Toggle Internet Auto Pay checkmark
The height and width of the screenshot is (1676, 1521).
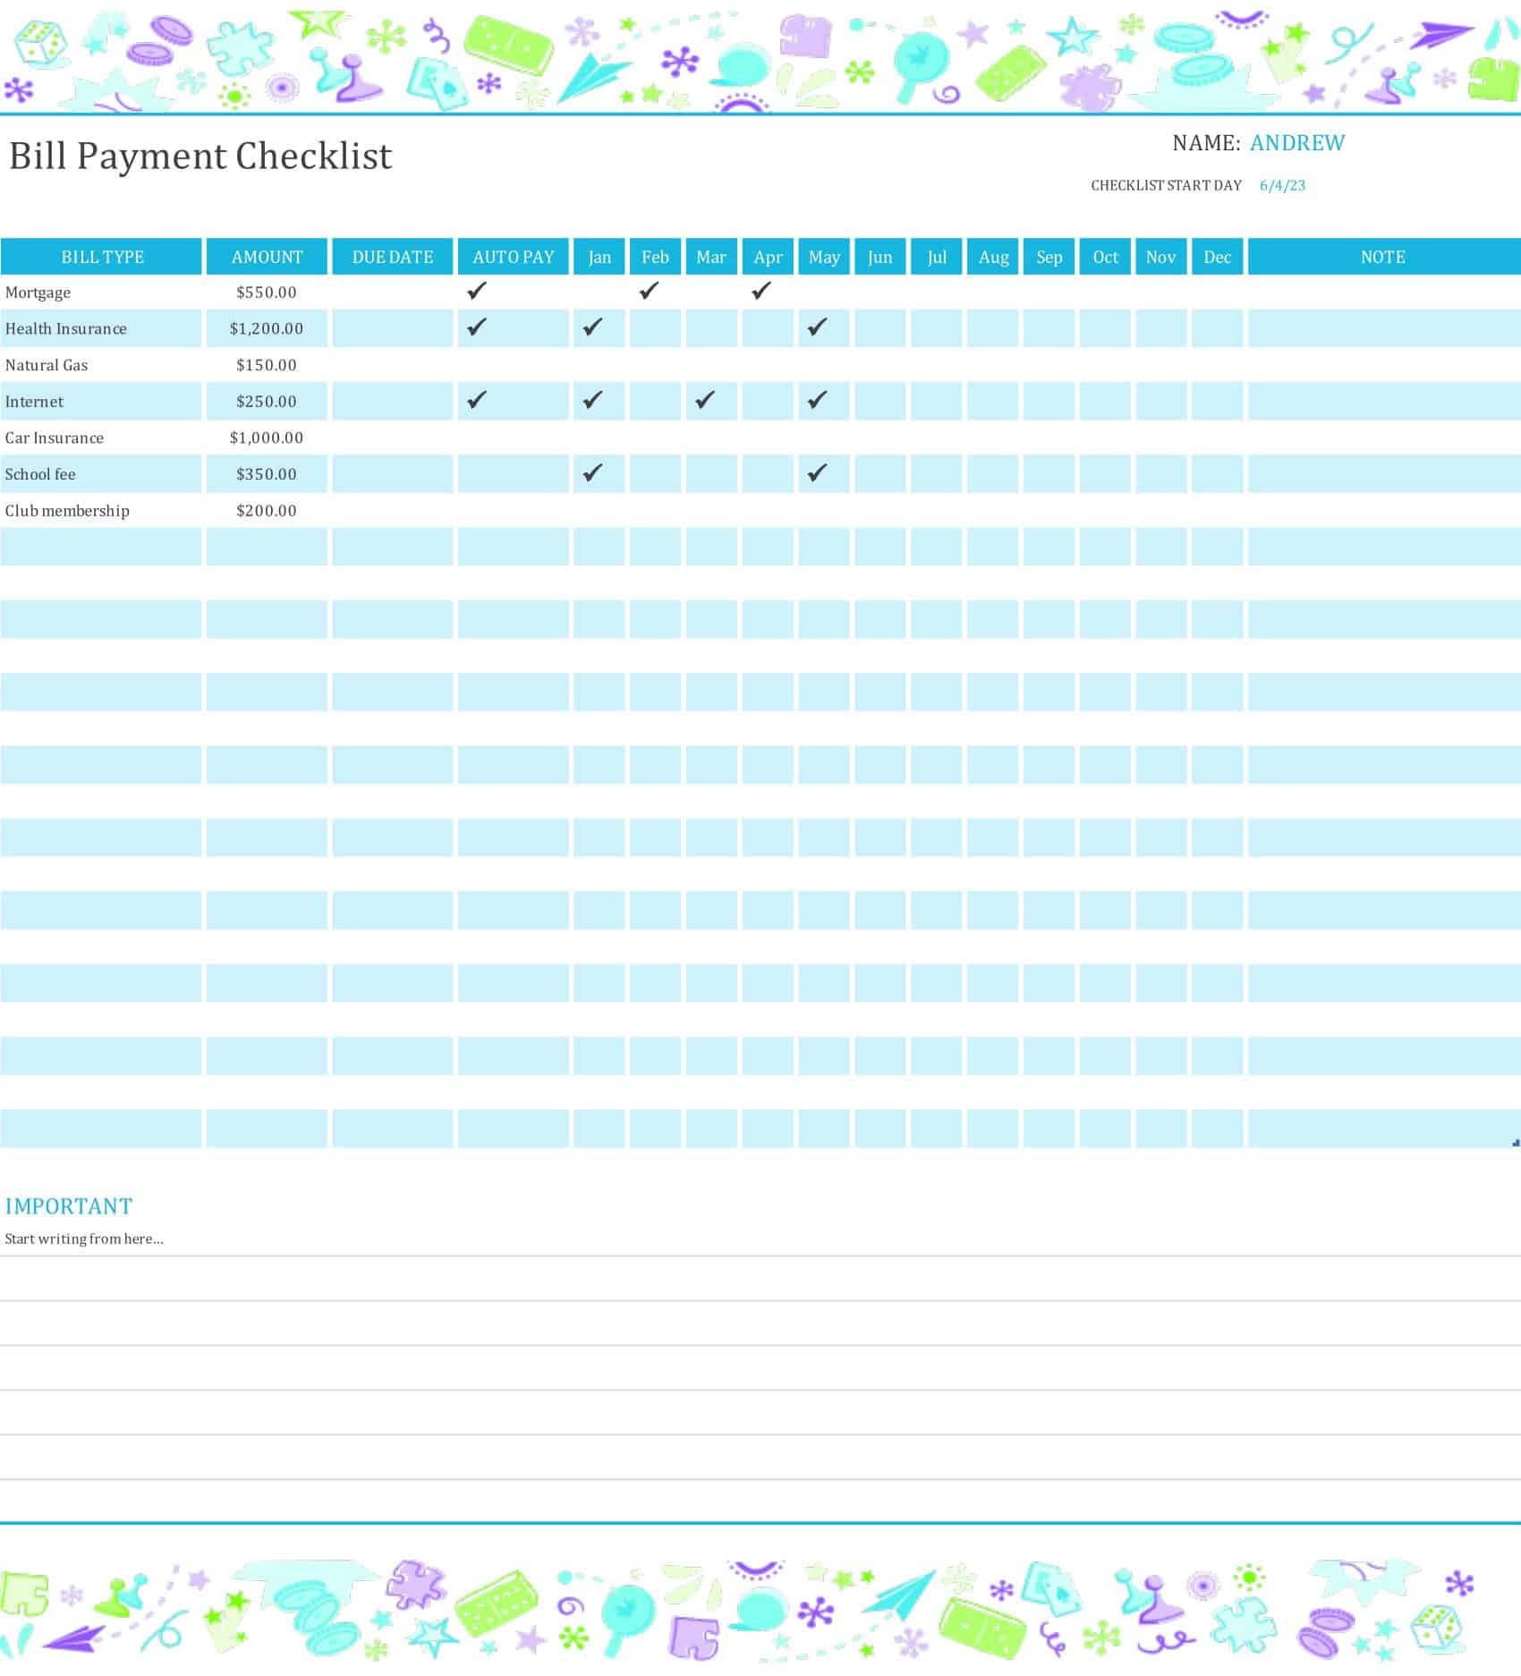[477, 400]
